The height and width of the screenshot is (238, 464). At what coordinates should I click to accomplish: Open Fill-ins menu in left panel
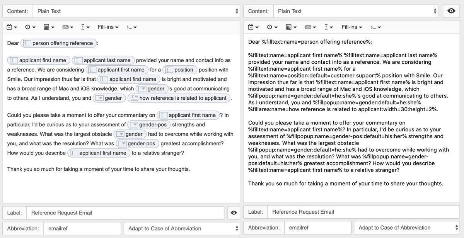pyautogui.click(x=108, y=27)
